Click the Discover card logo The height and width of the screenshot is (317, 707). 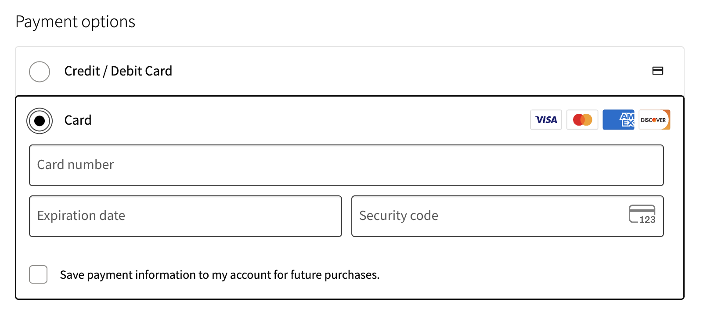coord(654,120)
